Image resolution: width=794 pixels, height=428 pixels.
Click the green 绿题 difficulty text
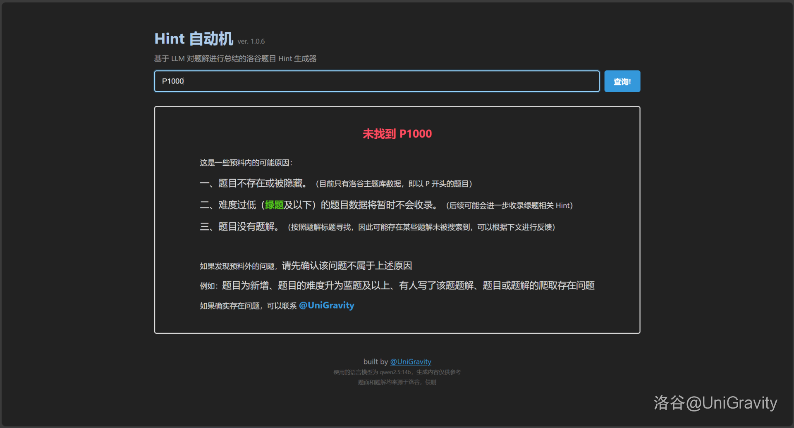point(274,205)
